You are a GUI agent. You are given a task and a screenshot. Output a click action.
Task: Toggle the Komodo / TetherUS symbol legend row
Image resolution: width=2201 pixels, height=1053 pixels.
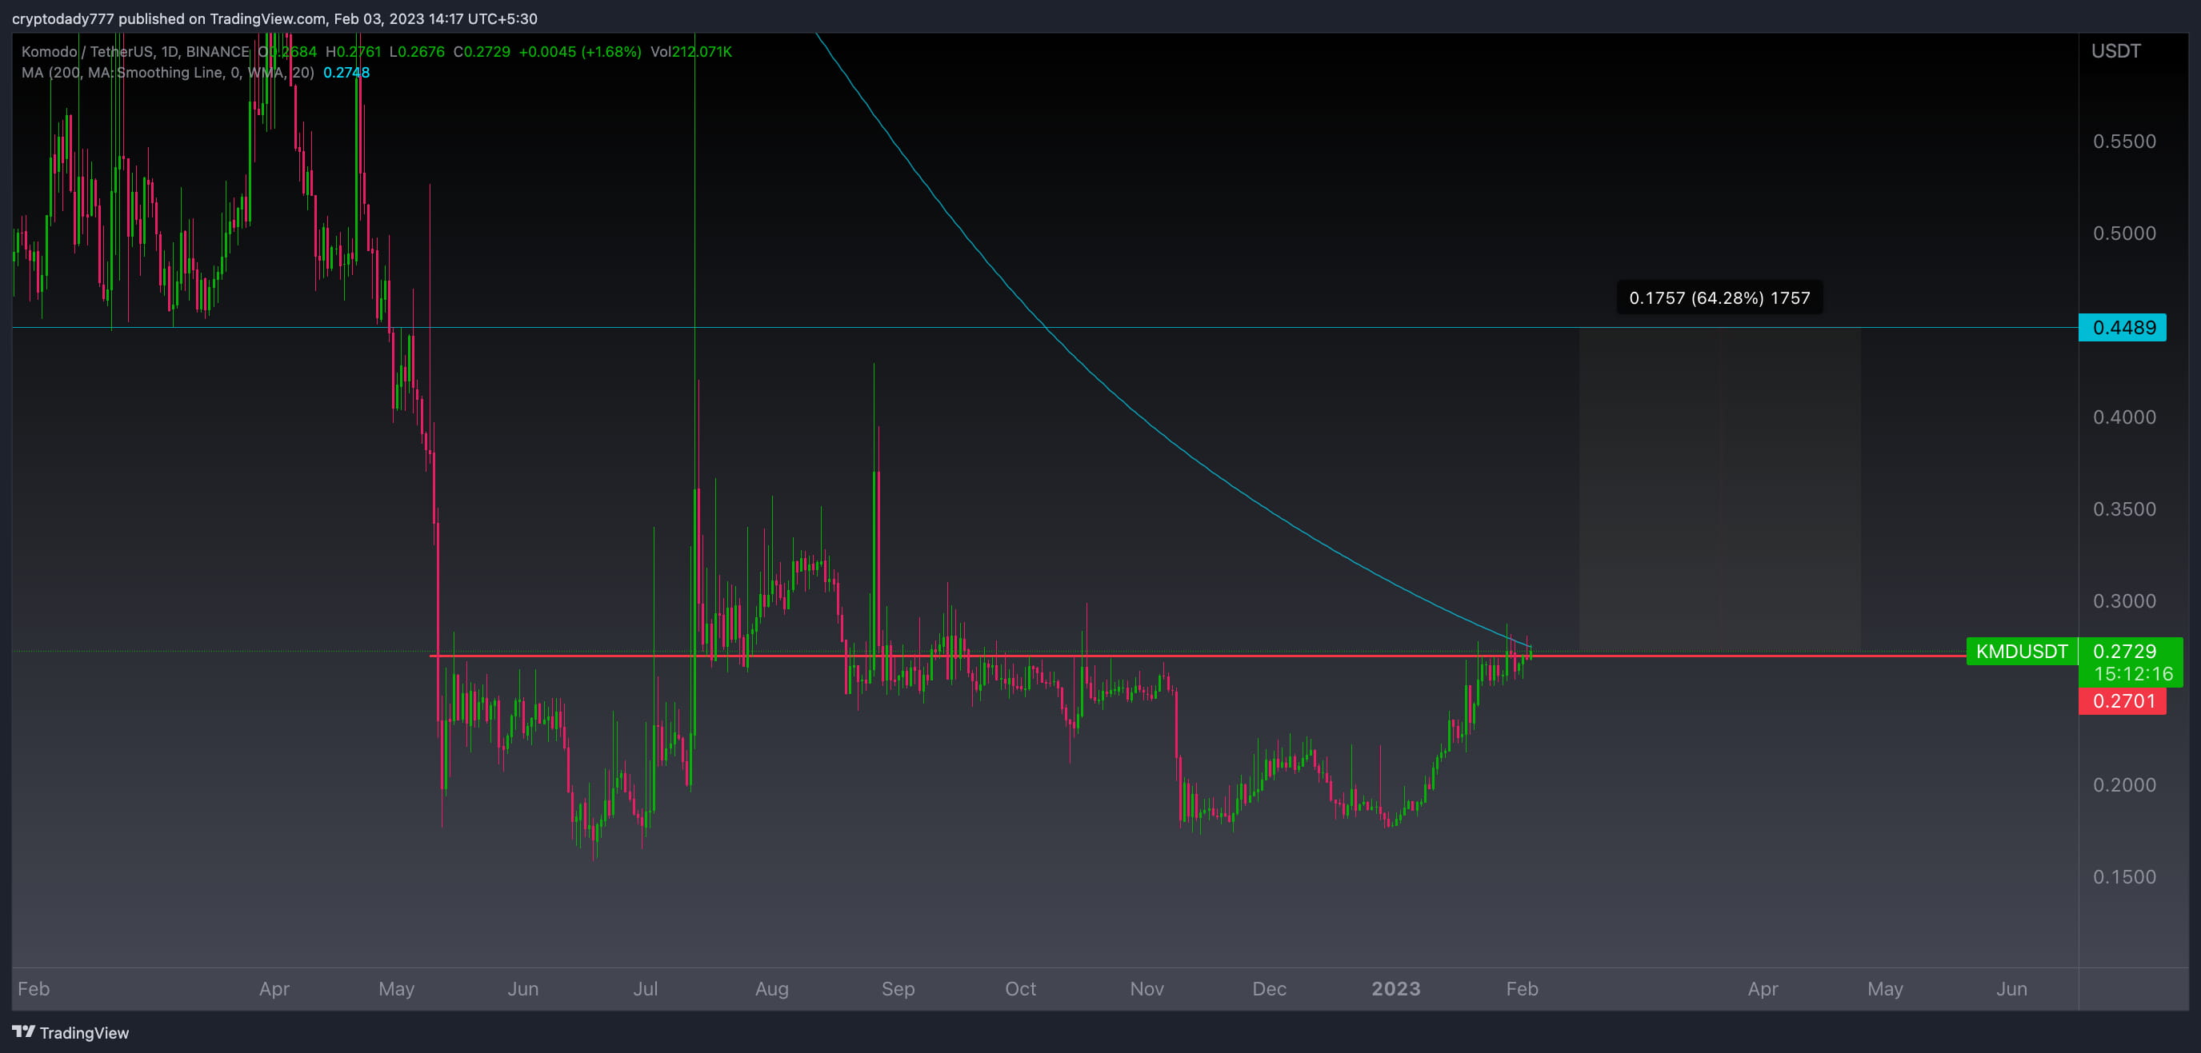84,51
